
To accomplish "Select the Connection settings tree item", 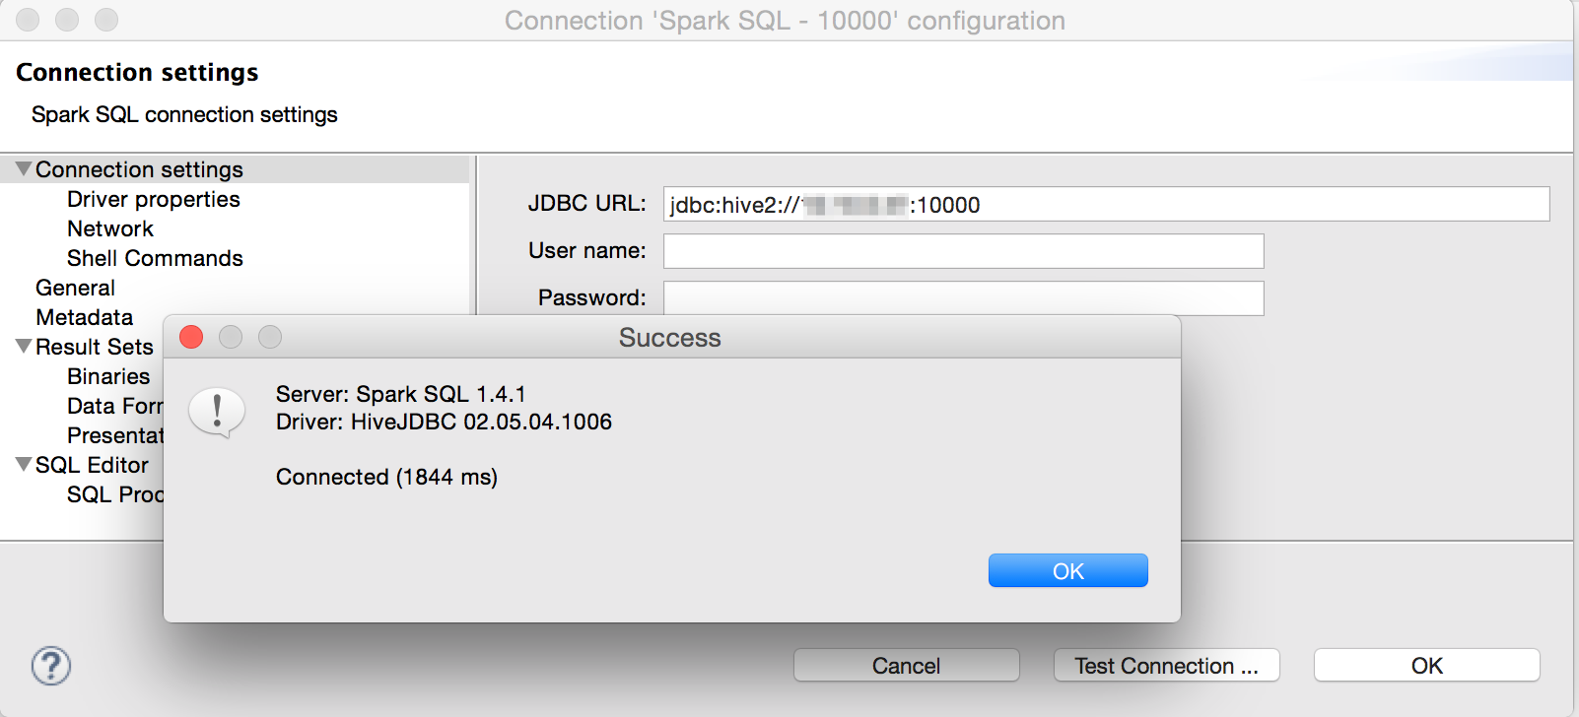I will 139,169.
